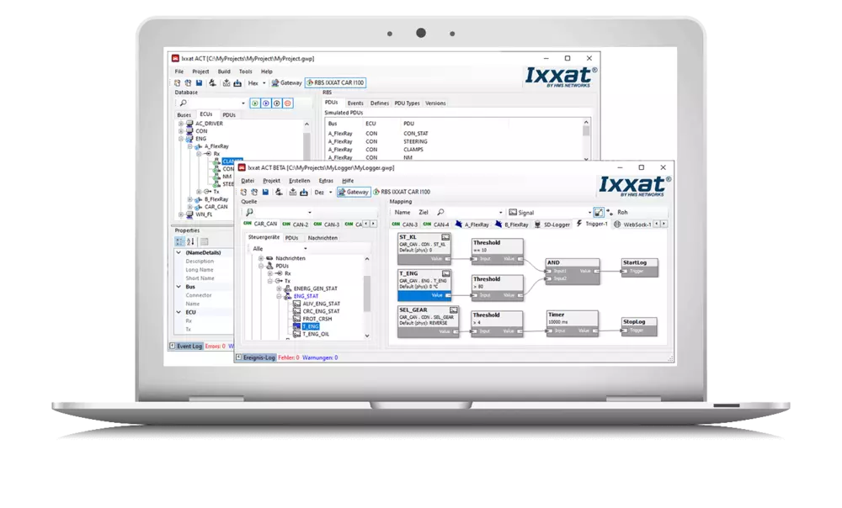Click the new project icon in the front window toolbar
Image resolution: width=842 pixels, height=508 pixels.
pos(244,192)
